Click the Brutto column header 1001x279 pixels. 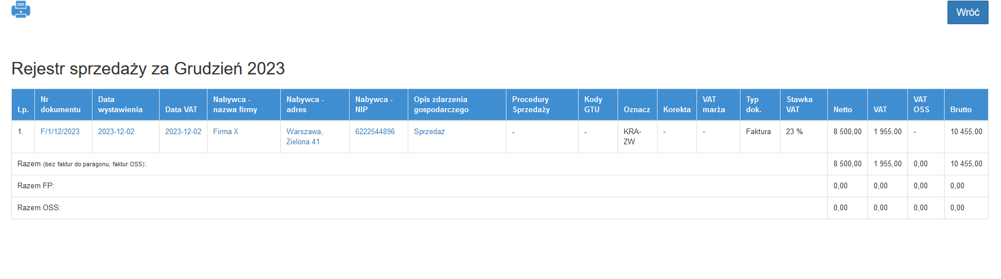point(961,109)
